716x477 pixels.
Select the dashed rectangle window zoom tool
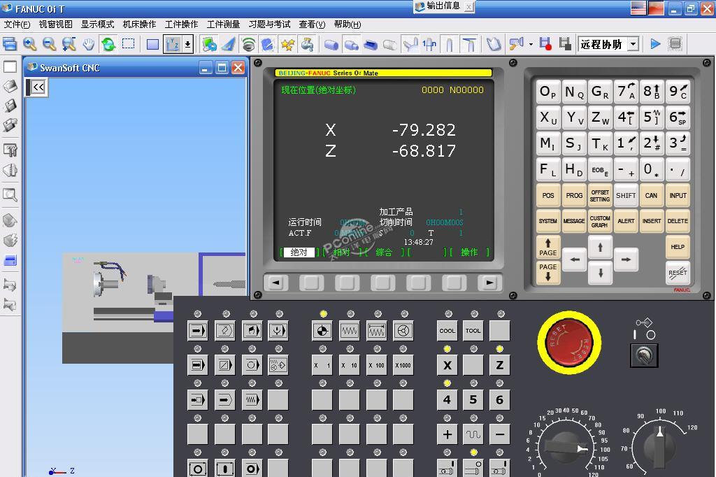point(129,44)
